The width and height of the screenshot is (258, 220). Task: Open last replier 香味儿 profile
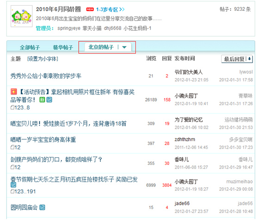pos(246,159)
